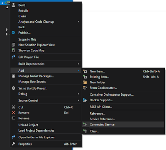166x150 pixels.
Task: Select Reference... in Add submenu
Action: (x=98, y=114)
